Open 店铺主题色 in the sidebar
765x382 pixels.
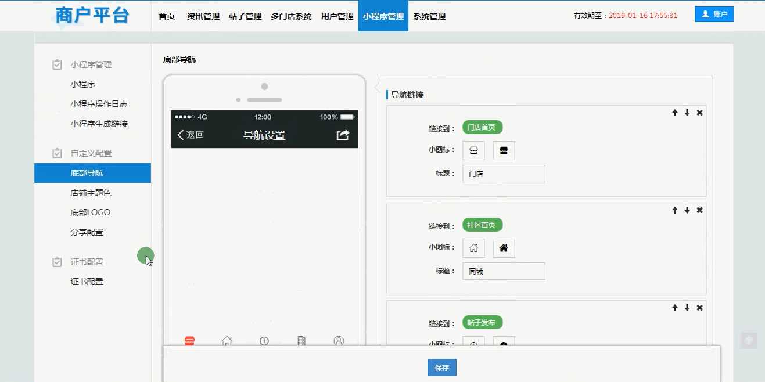(91, 193)
